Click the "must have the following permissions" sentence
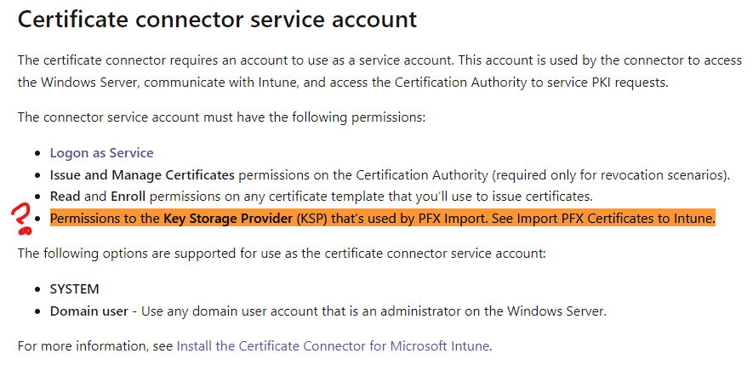 (221, 117)
